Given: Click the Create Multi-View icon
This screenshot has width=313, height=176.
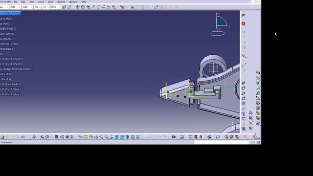Looking at the screenshot, I should (x=116, y=137).
